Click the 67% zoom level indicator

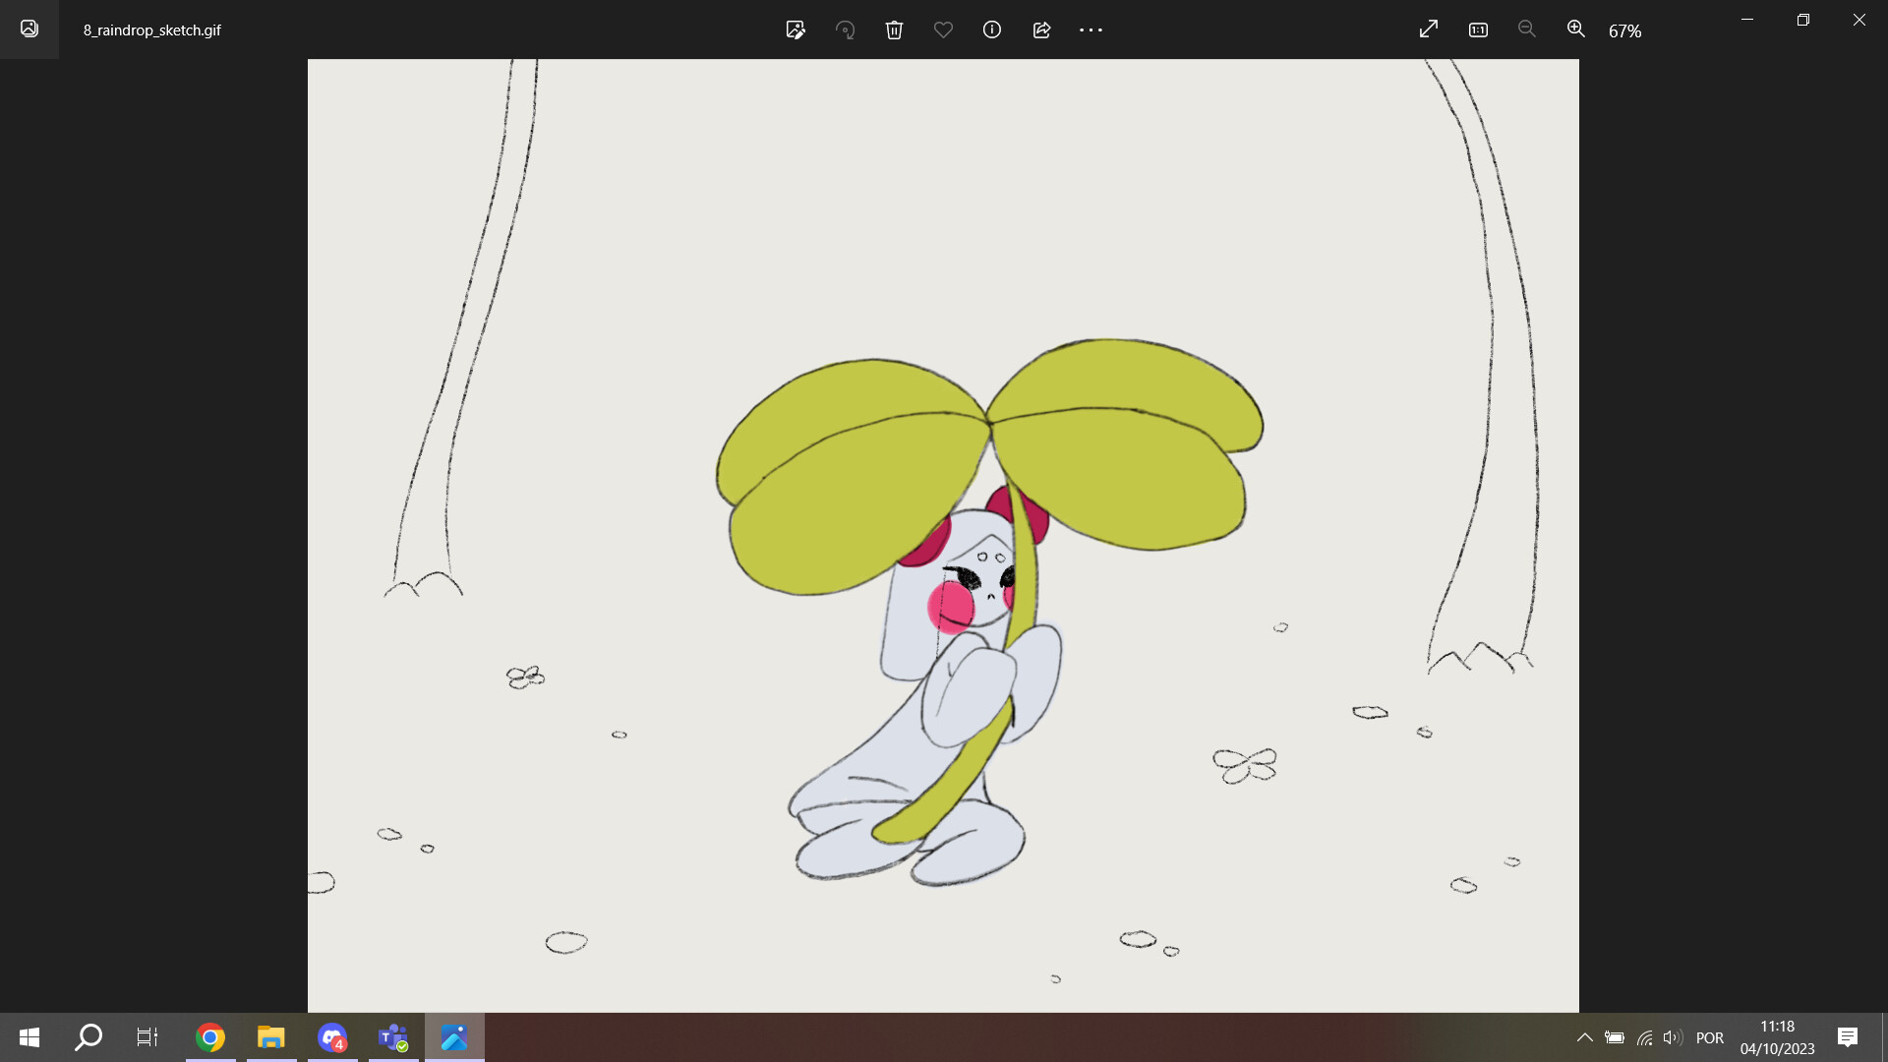point(1626,30)
